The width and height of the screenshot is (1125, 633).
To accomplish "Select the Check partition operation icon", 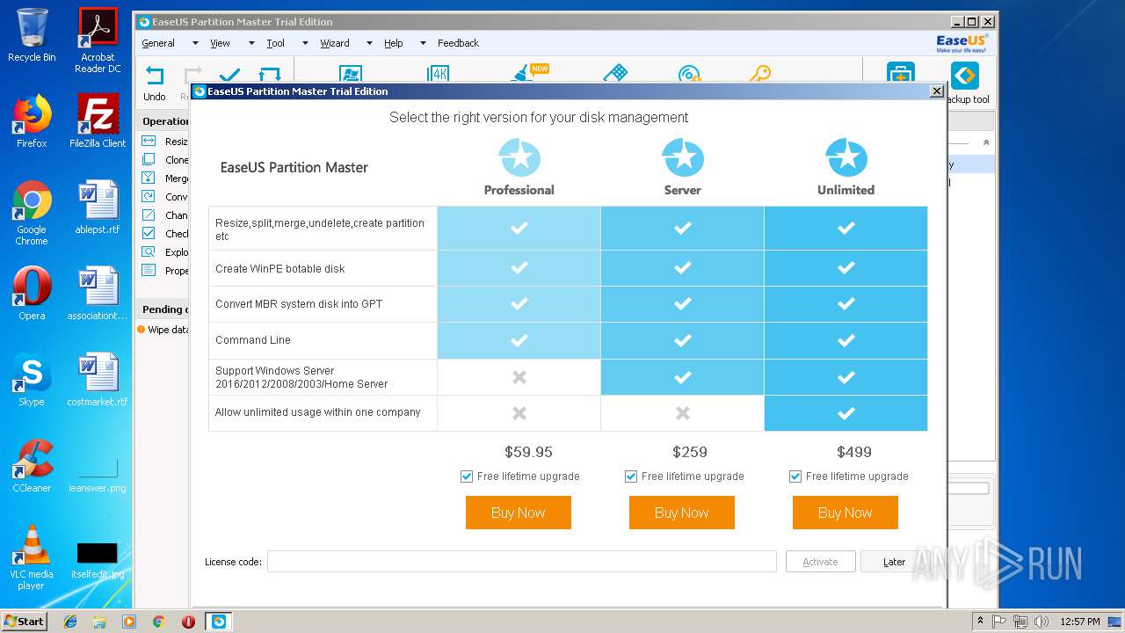I will 149,234.
